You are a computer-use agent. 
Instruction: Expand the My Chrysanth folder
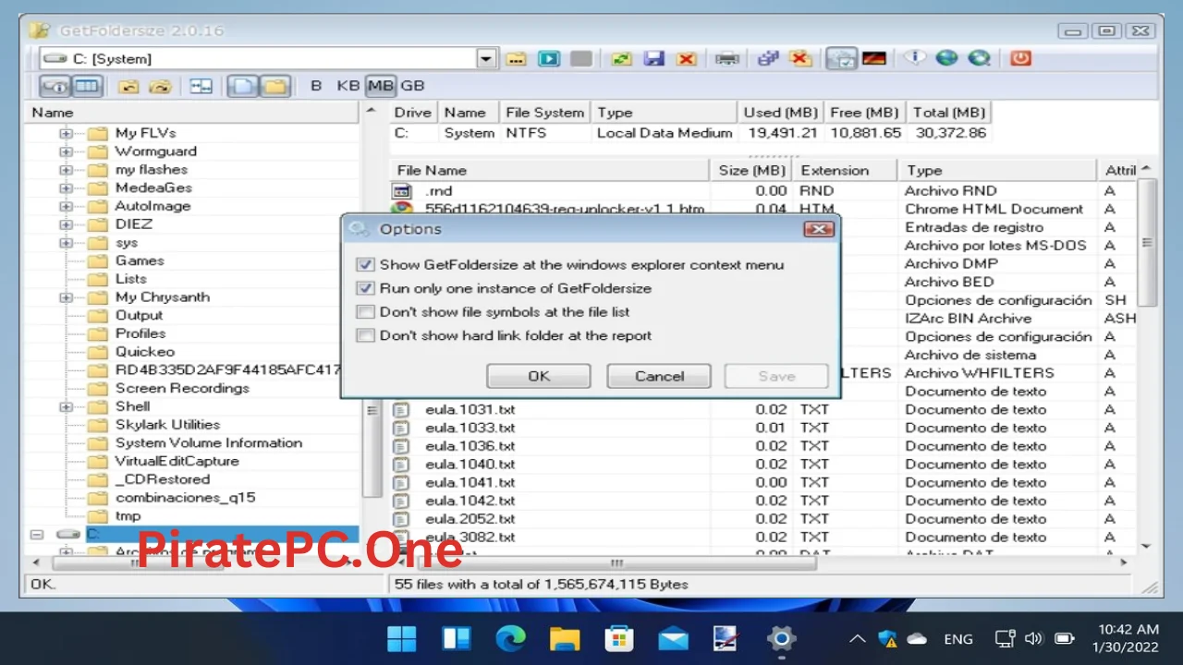coord(66,297)
